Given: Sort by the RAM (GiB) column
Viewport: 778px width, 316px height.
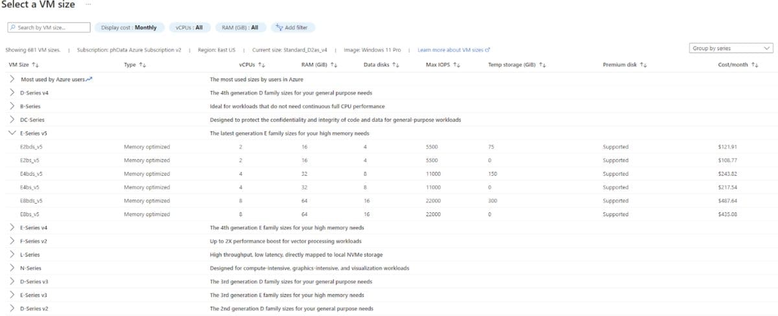Looking at the screenshot, I should coord(319,65).
